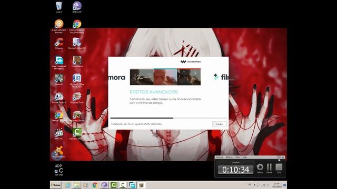
Task: Click the 0:10:34 duration display
Action: [235, 170]
